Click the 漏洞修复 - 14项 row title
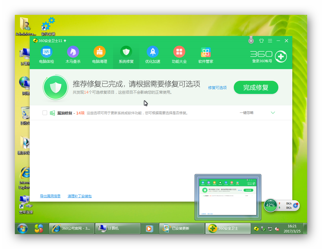Screen dimensions: 322x249 click(71, 113)
